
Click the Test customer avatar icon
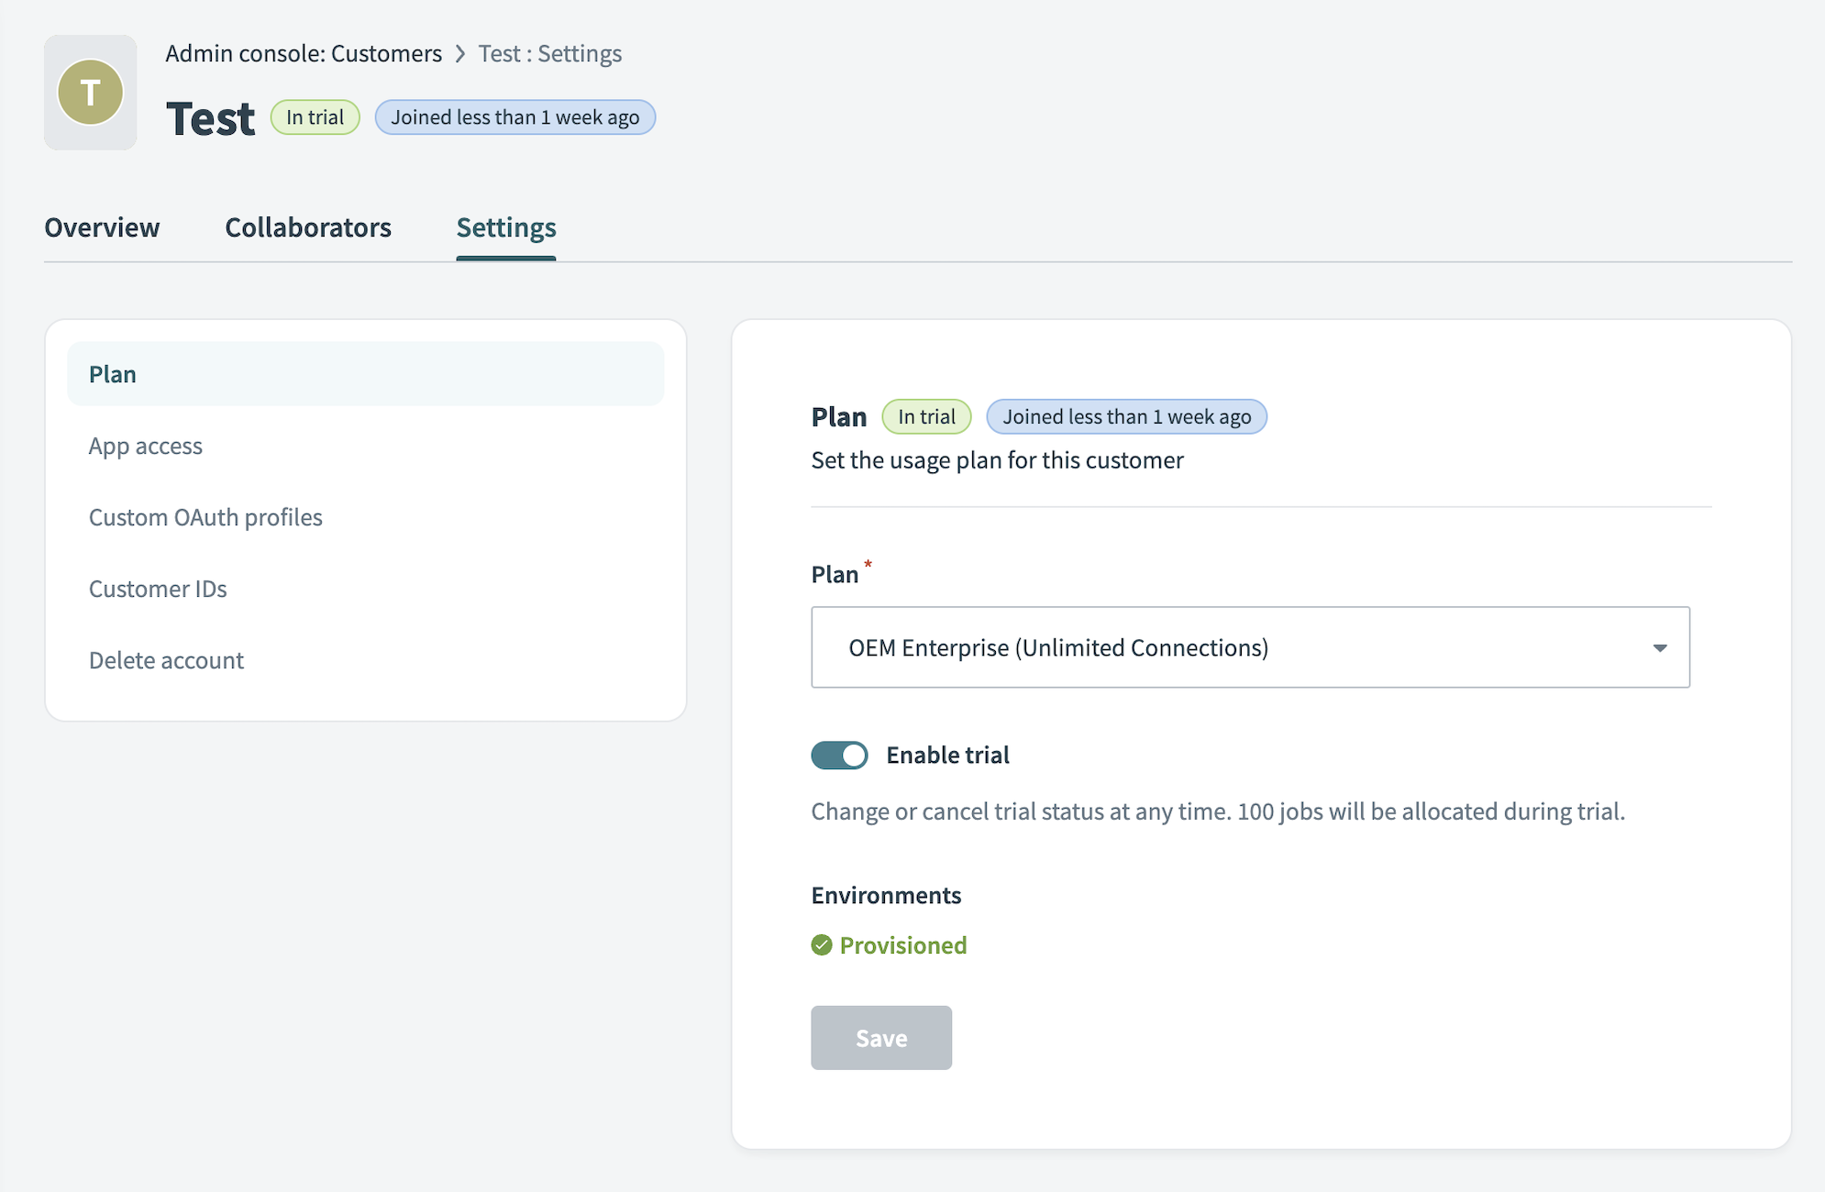click(x=90, y=92)
